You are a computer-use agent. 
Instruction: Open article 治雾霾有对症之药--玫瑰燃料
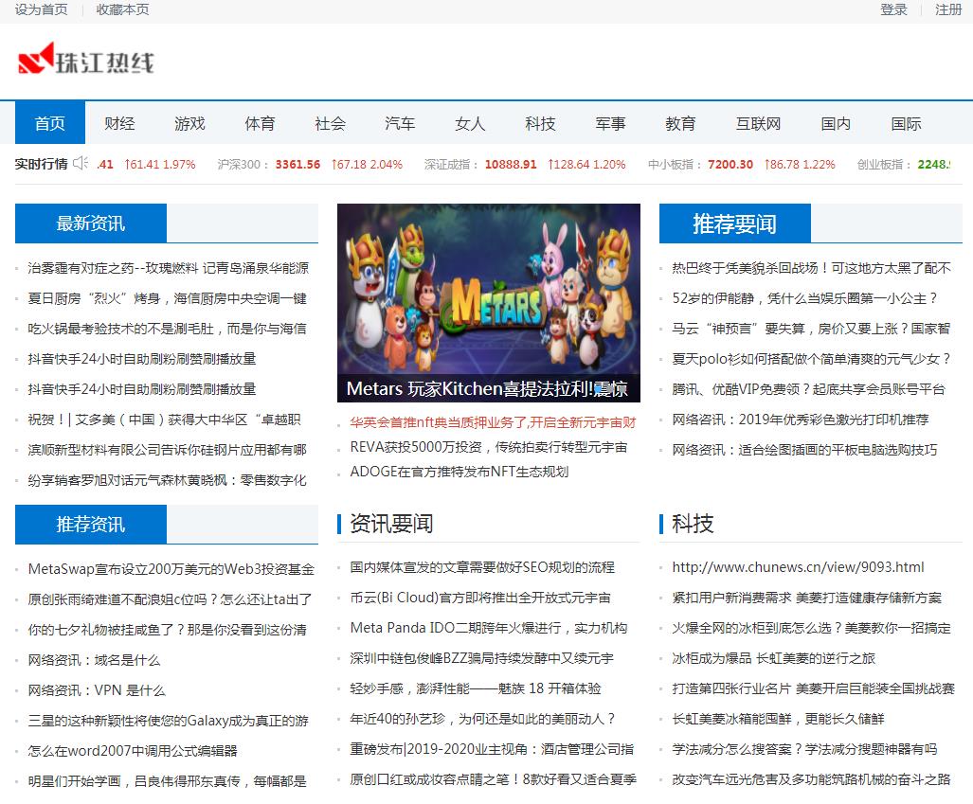[x=168, y=267]
